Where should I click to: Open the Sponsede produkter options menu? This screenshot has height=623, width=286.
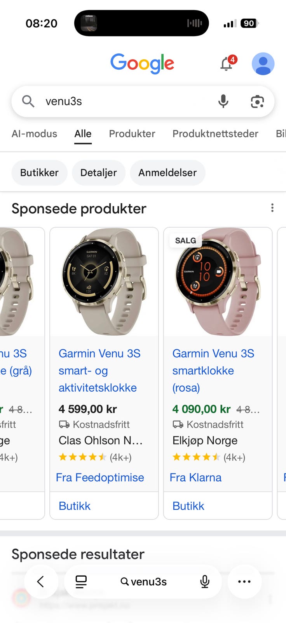coord(272,208)
